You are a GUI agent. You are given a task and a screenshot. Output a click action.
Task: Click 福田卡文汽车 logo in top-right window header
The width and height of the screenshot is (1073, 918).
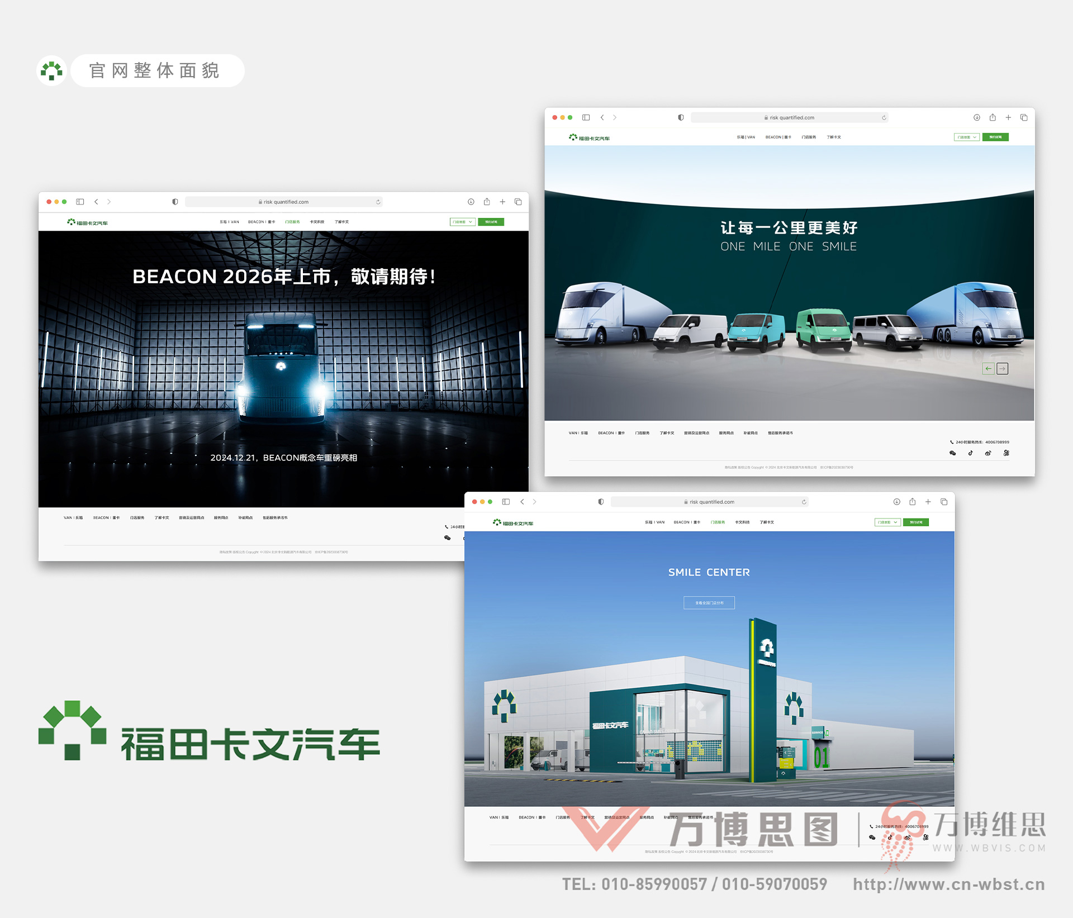click(x=589, y=137)
